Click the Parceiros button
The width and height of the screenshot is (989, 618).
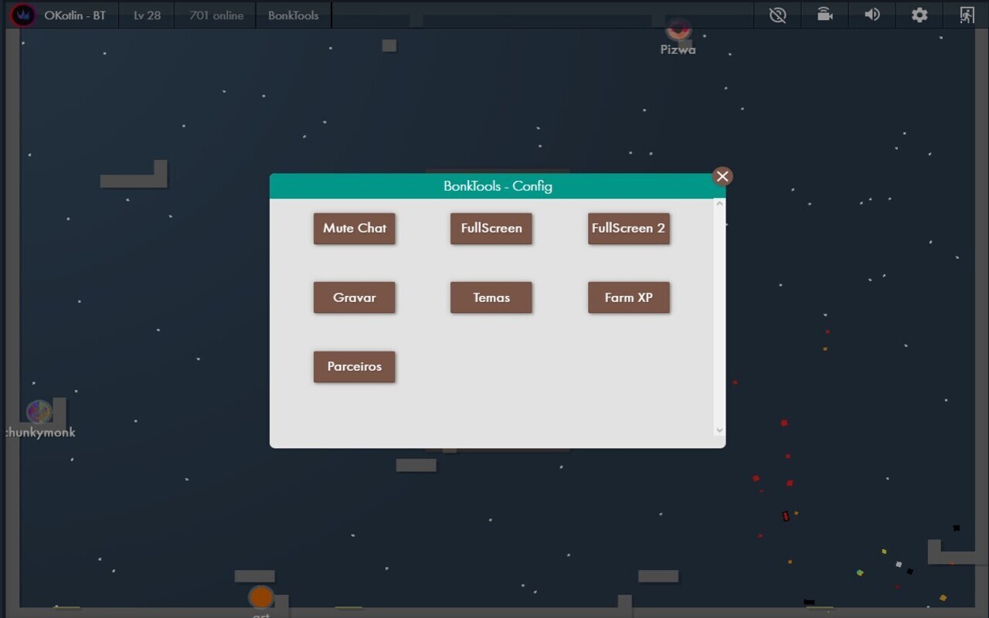(355, 367)
